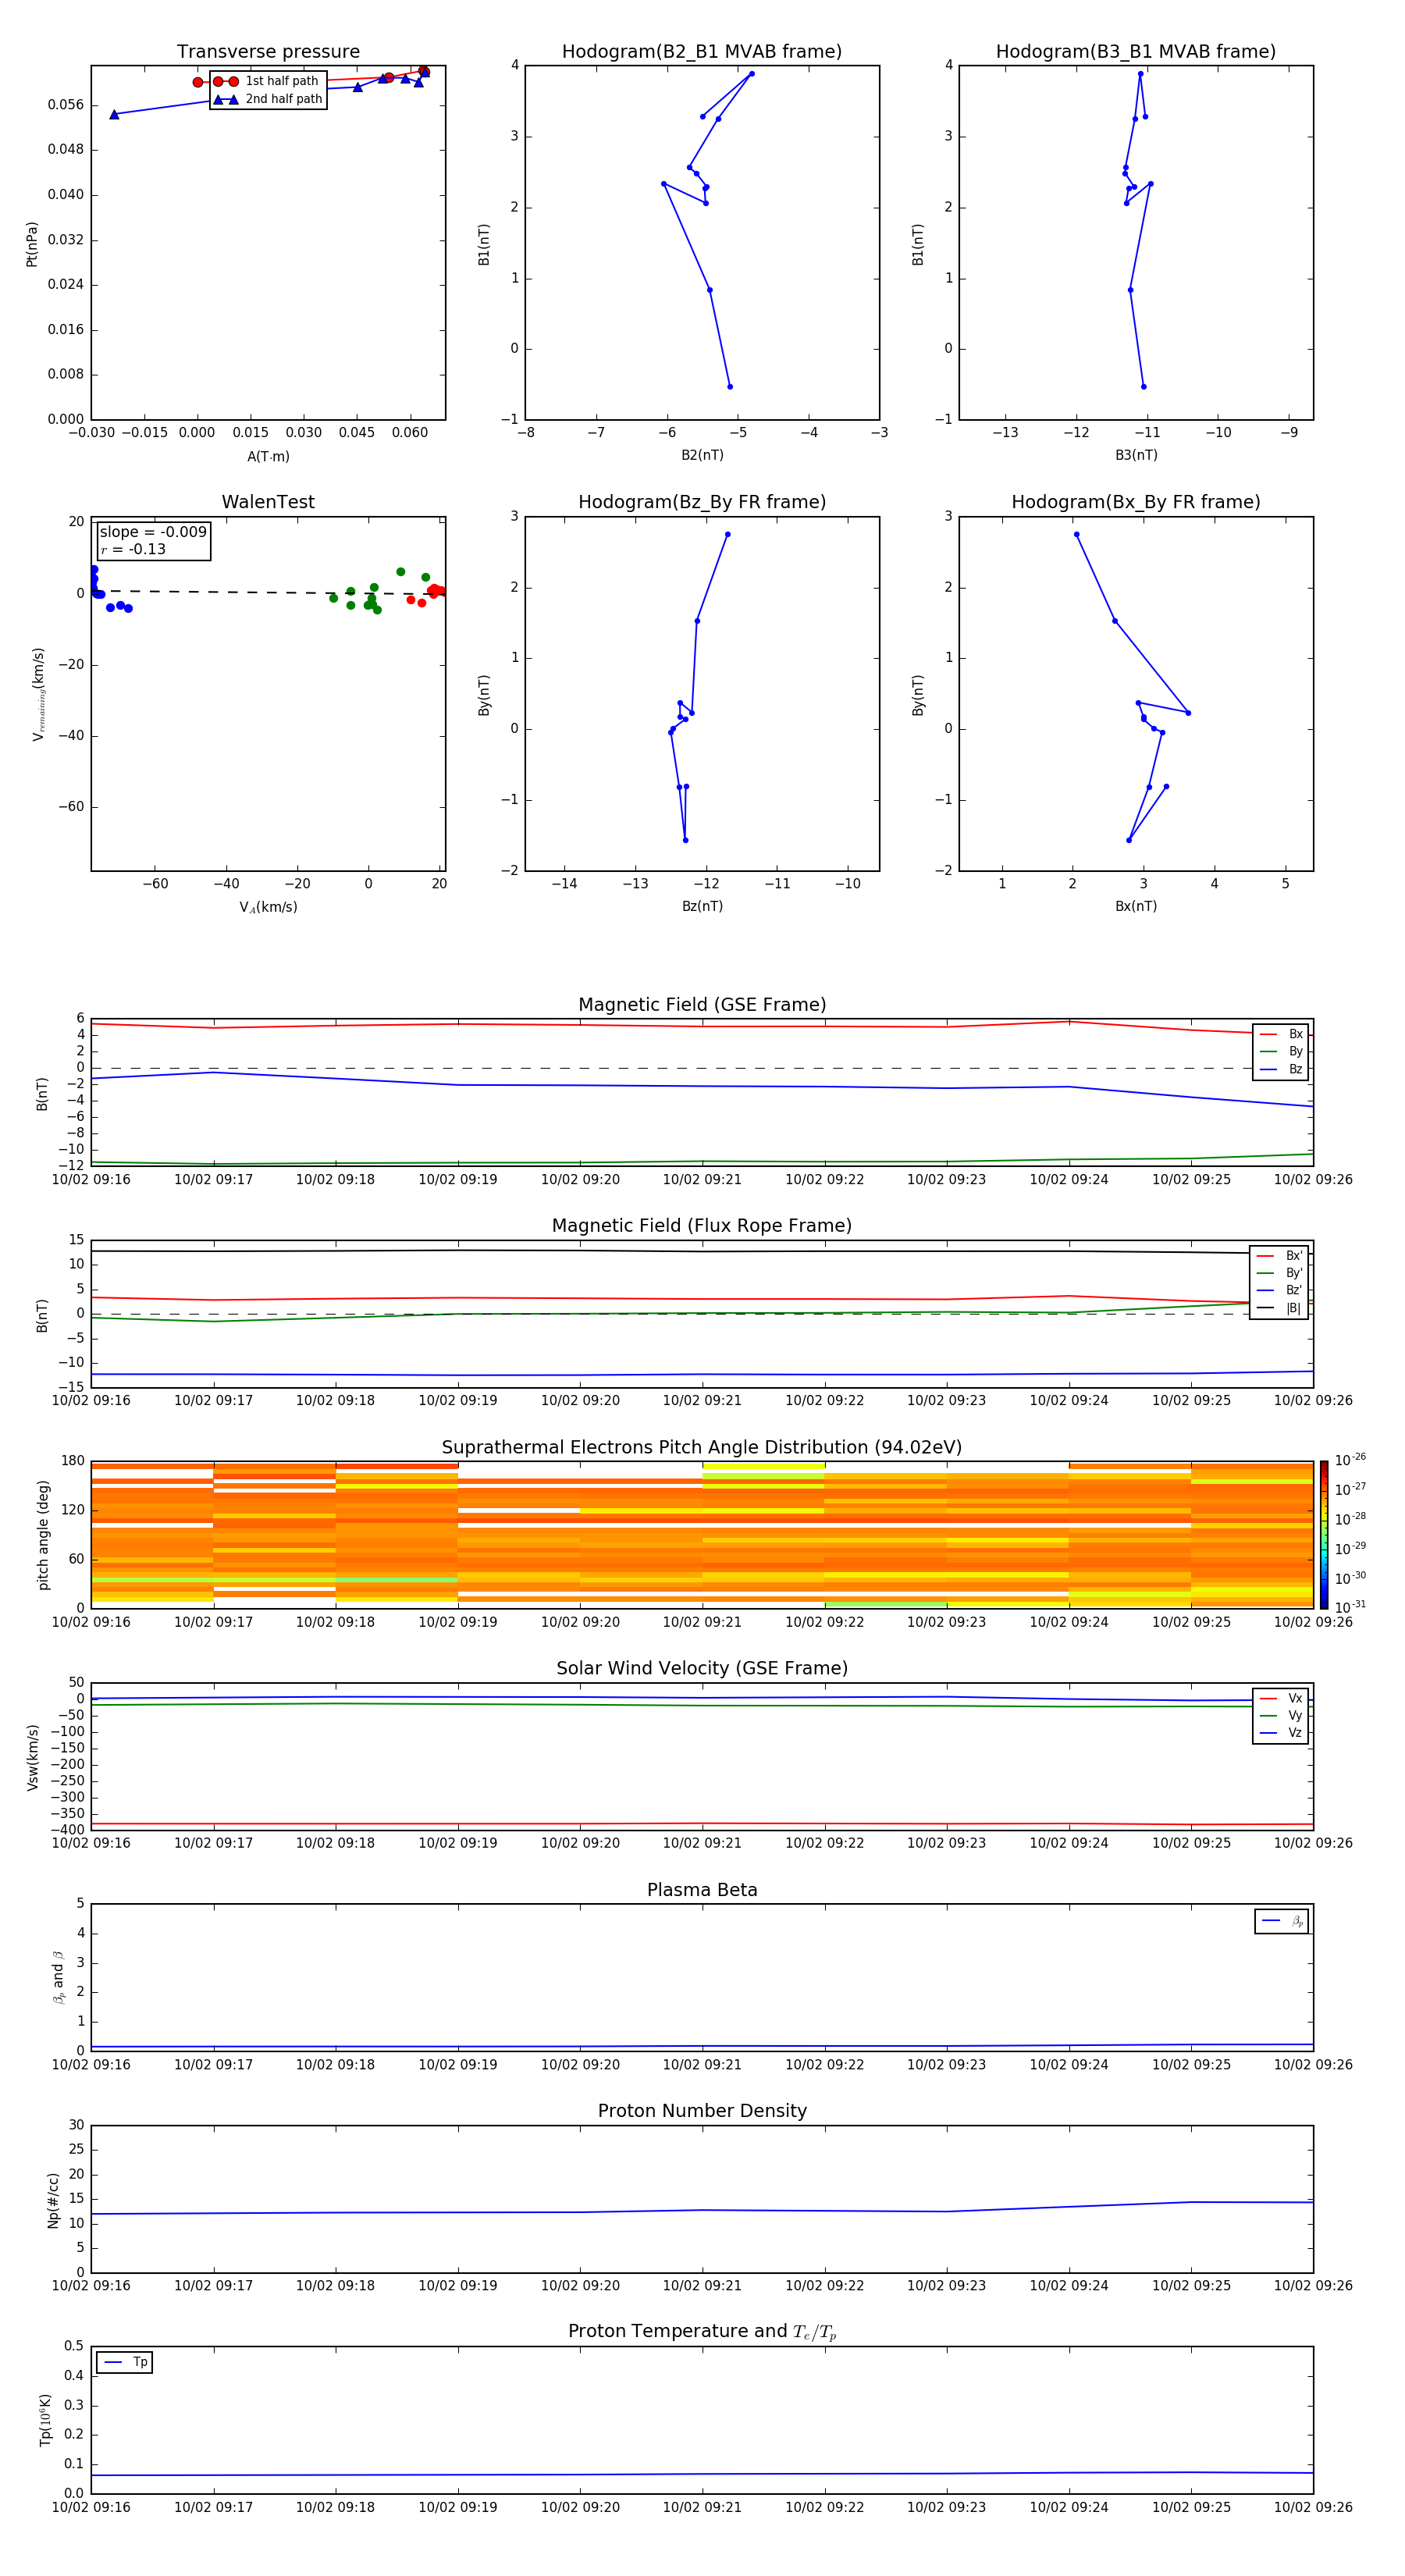Click the pitch angle plot colorbar
Screen dimensions: 1405x2576
pyautogui.click(x=1323, y=1534)
